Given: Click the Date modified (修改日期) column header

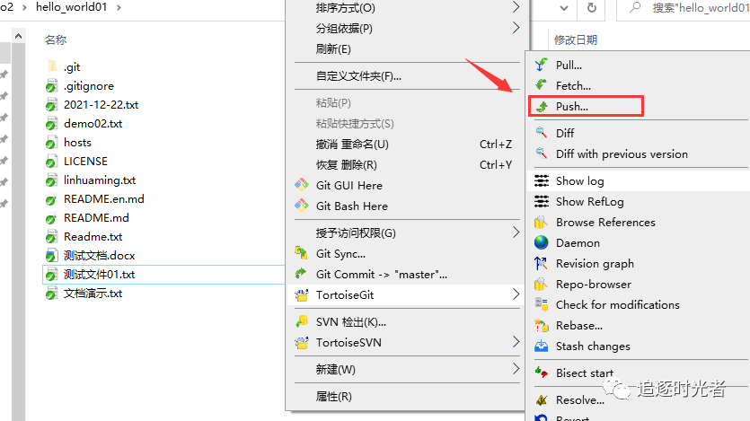Looking at the screenshot, I should click(x=576, y=39).
